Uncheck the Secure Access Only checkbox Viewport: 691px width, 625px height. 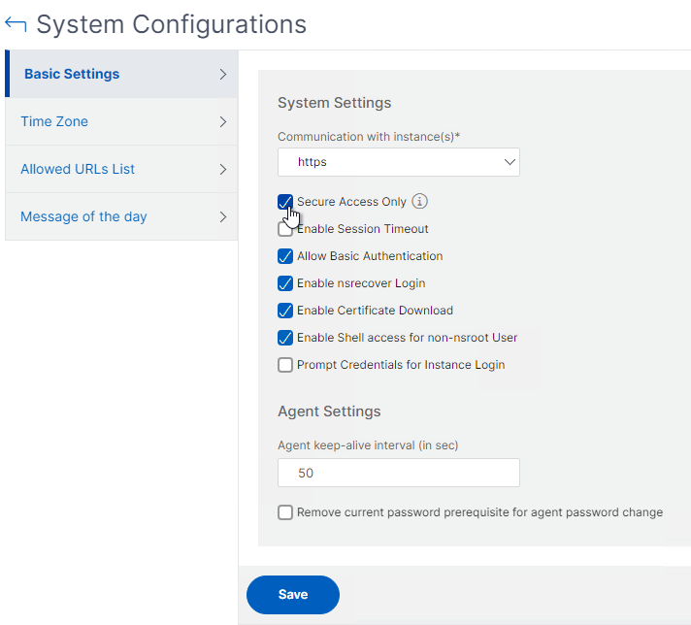285,202
